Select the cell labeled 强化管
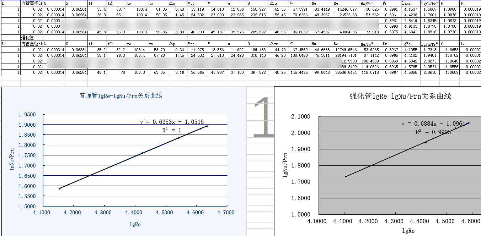Viewport: 481px width, 236px height. point(27,37)
